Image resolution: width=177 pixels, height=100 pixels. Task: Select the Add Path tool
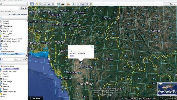(45, 4)
